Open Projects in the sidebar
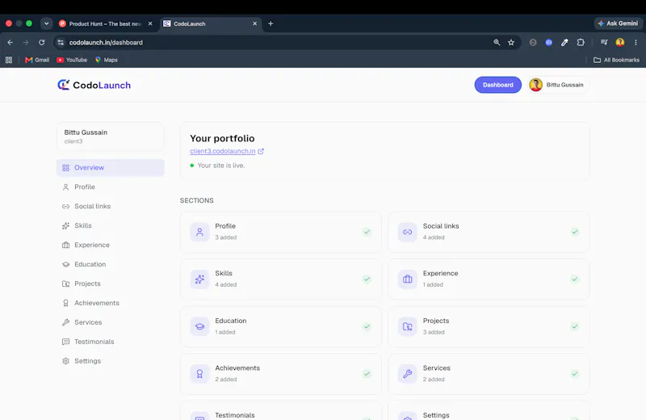The width and height of the screenshot is (646, 420). pos(110,284)
